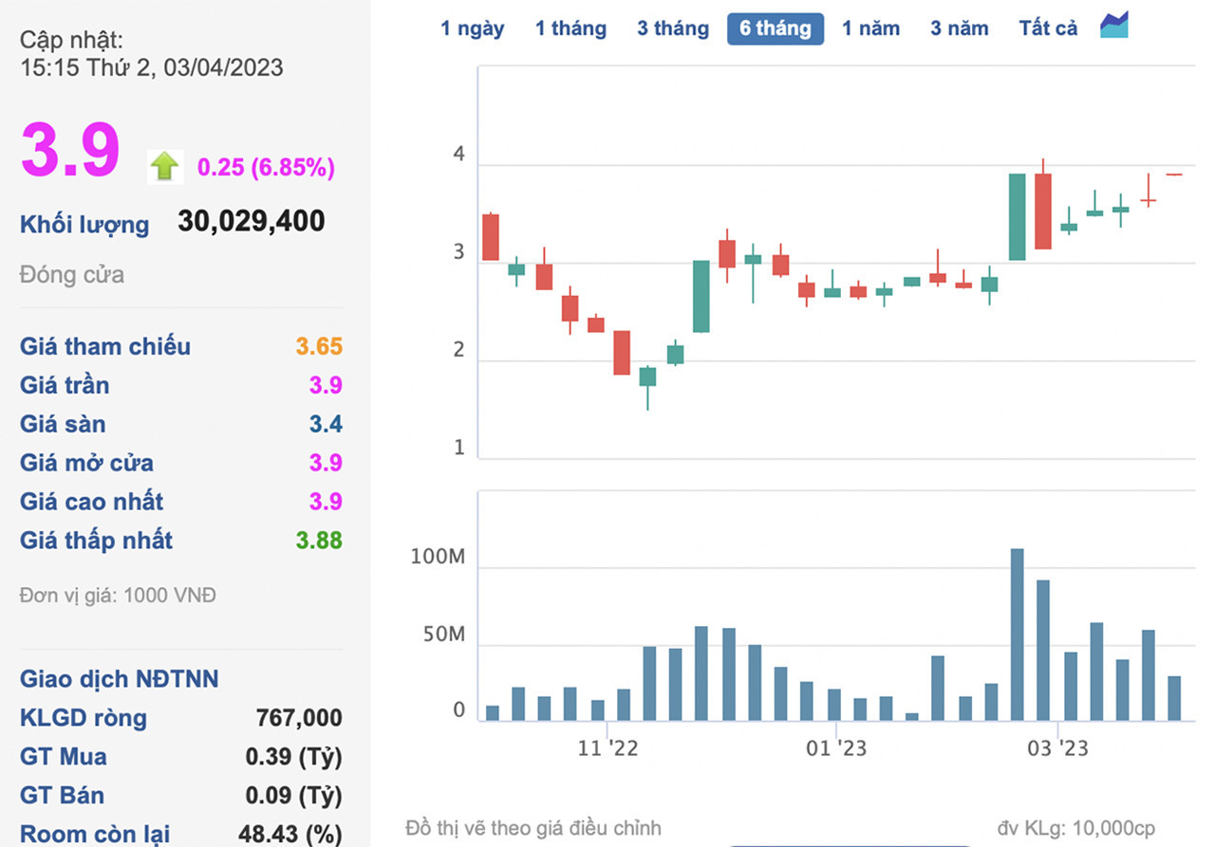Switch to the 1 tháng range tab
Image resolution: width=1215 pixels, height=847 pixels.
(570, 28)
